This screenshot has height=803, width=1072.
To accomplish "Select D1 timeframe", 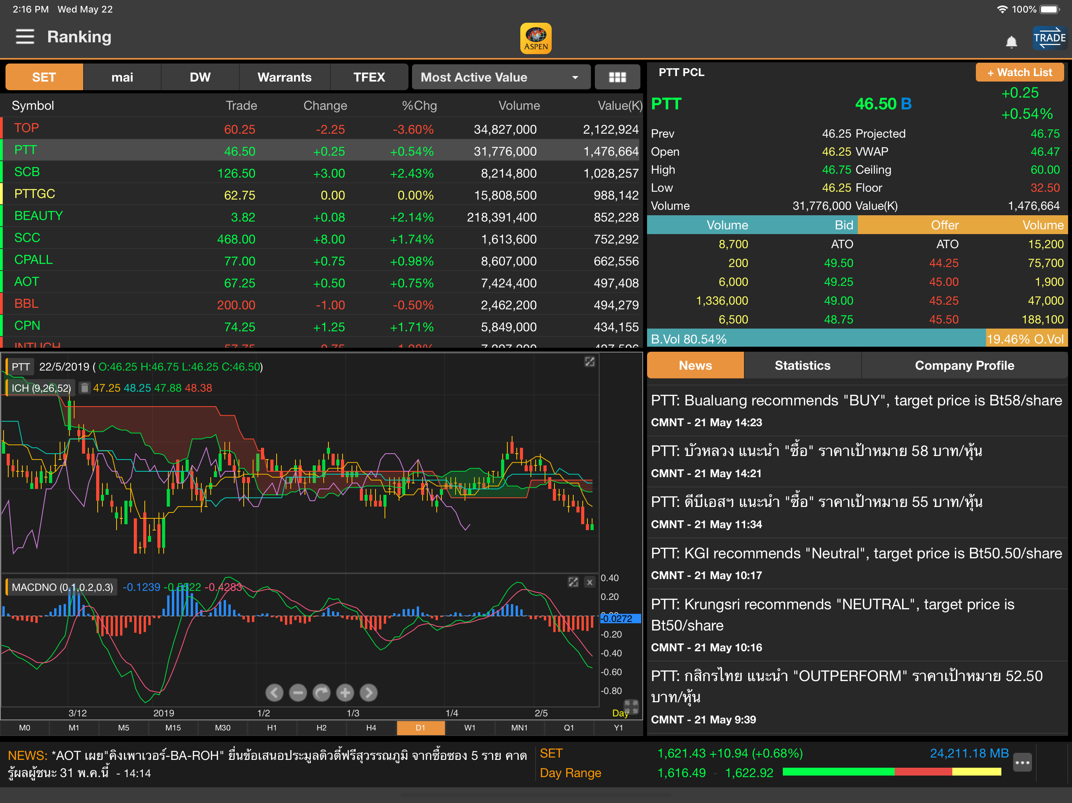I will click(x=421, y=727).
